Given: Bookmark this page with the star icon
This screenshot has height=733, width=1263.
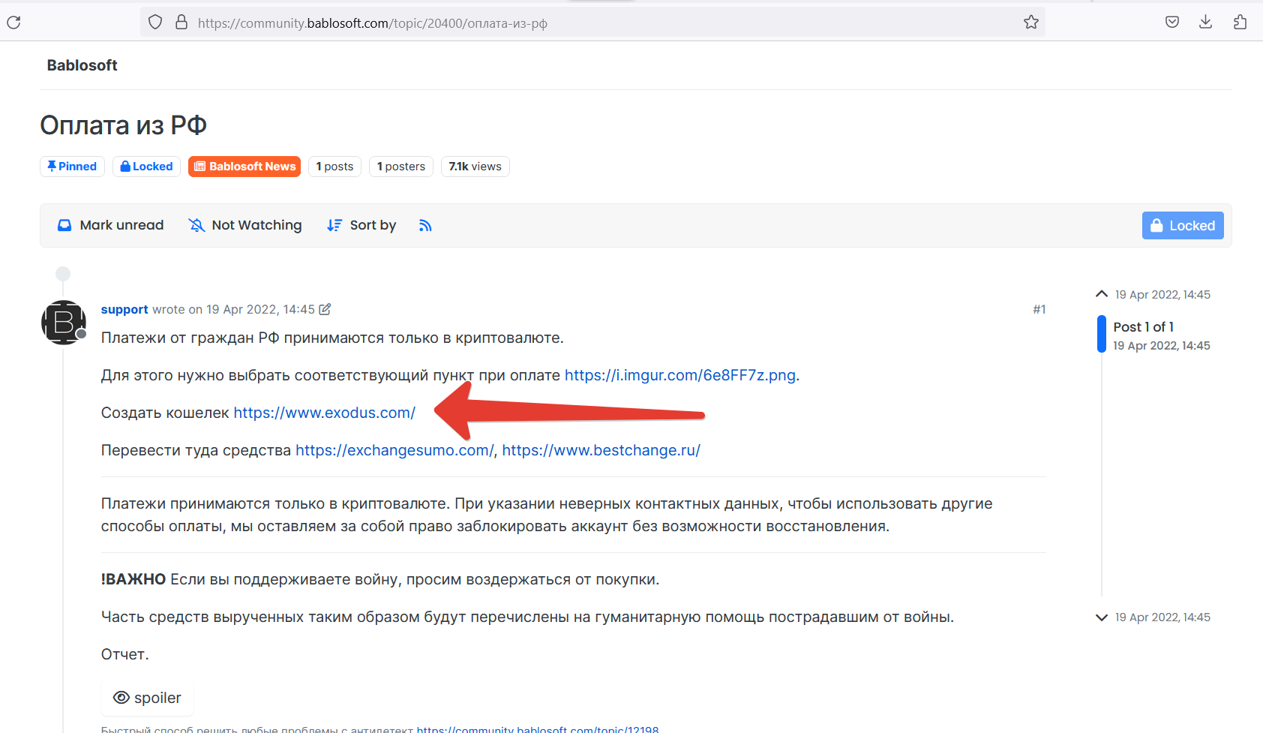Looking at the screenshot, I should point(1031,23).
